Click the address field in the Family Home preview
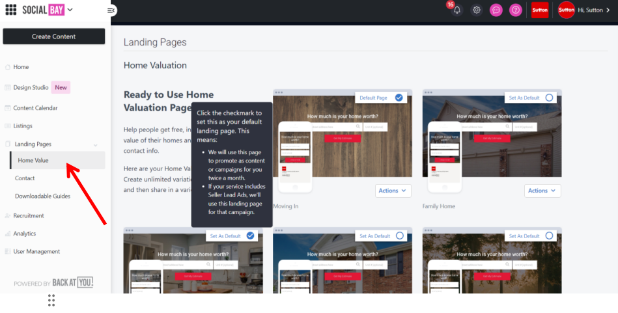 pyautogui.click(x=486, y=127)
